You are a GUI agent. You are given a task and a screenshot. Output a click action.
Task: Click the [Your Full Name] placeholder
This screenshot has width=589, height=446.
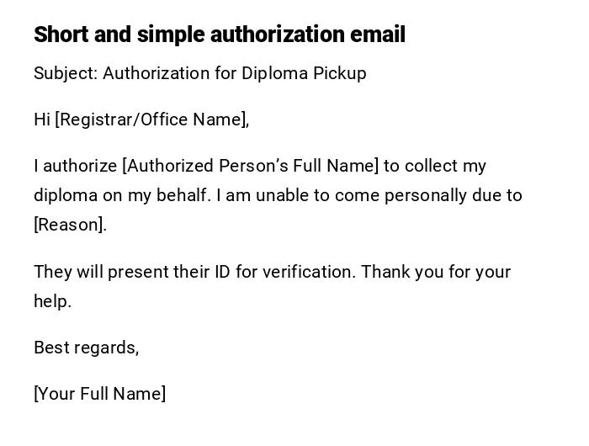pyautogui.click(x=99, y=394)
